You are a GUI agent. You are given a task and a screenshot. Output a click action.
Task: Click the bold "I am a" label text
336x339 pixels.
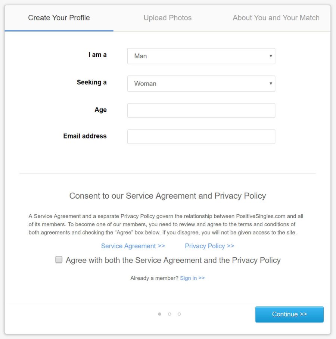(x=97, y=55)
